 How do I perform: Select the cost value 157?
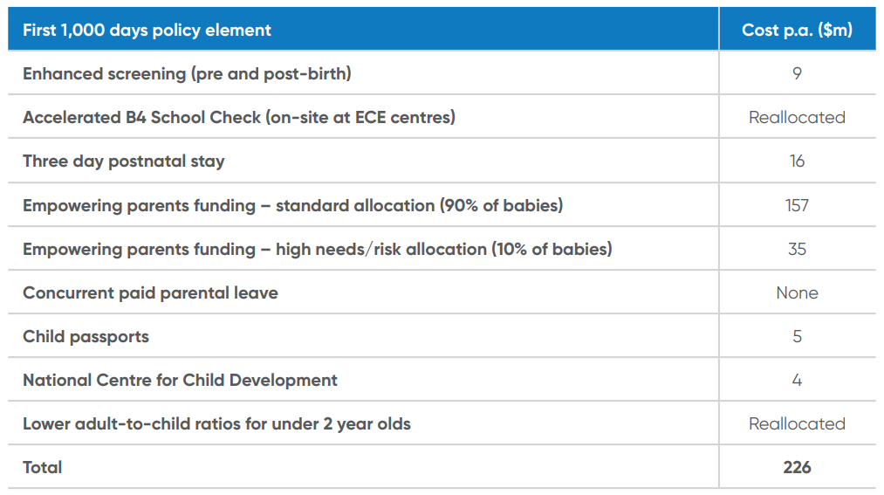point(797,205)
